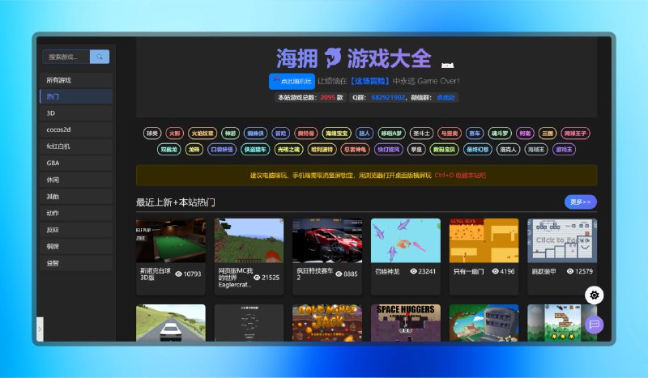The image size is (648, 378).
Task: Click the 点此处 WeChat group link
Action: [x=446, y=97]
